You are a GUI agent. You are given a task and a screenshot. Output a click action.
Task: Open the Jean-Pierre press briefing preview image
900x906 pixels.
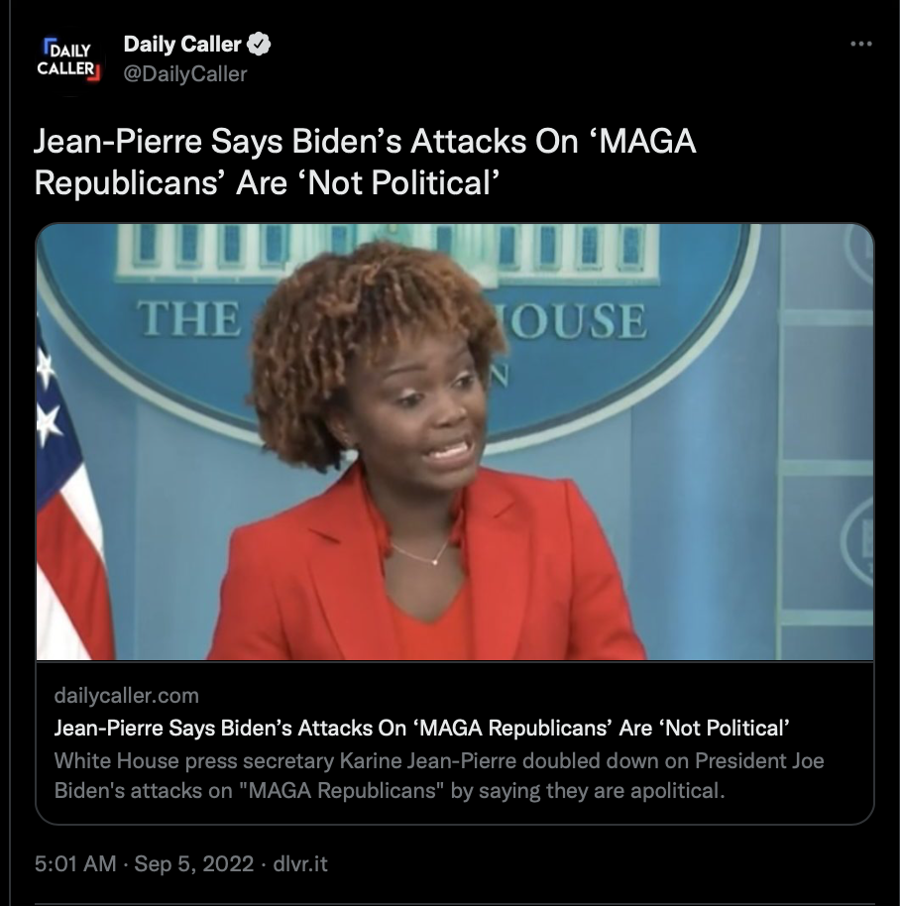(455, 441)
